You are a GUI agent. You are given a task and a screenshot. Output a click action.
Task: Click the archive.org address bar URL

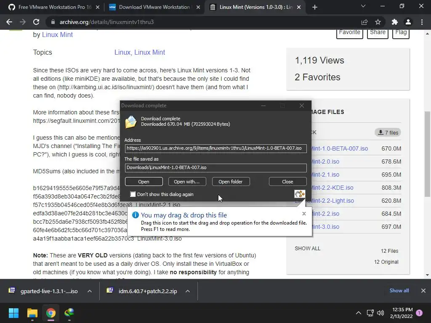pyautogui.click(x=106, y=22)
